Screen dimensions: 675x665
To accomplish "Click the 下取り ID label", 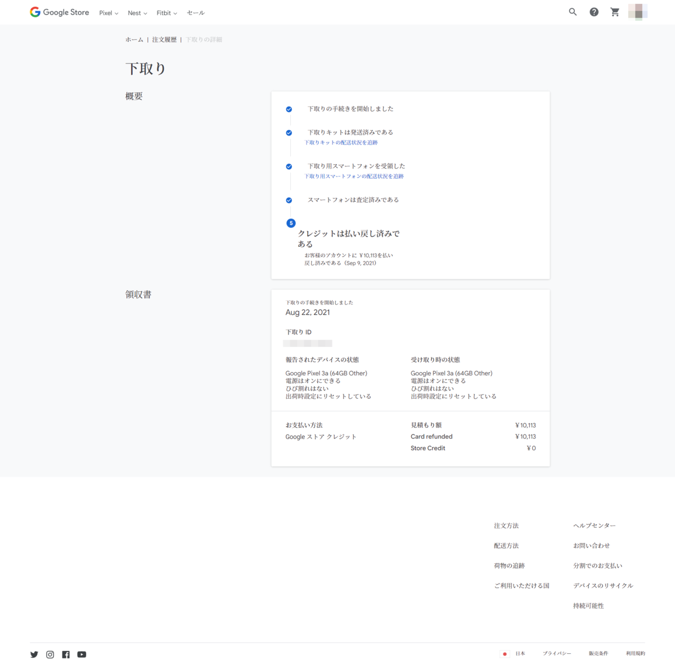I will (299, 332).
